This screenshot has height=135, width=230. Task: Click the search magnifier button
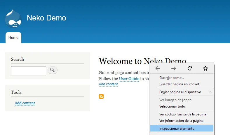coord(52,70)
